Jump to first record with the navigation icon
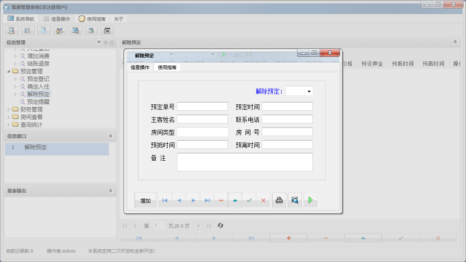 pos(165,200)
